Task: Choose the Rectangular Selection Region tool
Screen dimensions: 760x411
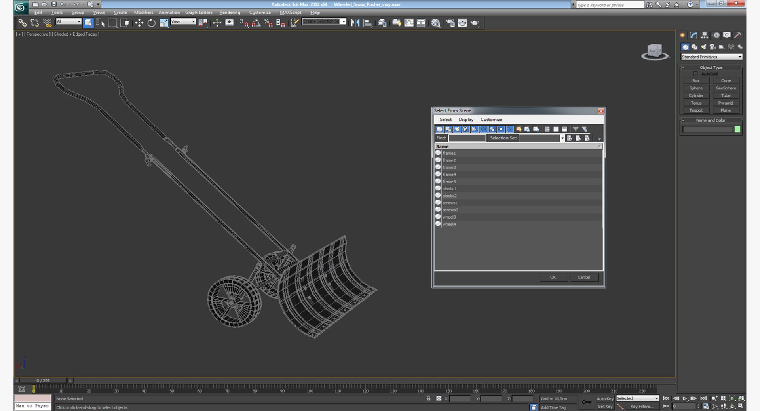Action: 112,23
